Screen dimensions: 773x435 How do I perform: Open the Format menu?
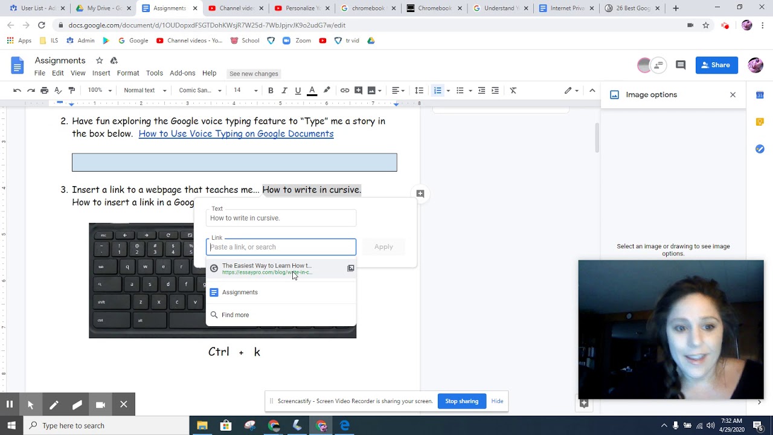128,73
